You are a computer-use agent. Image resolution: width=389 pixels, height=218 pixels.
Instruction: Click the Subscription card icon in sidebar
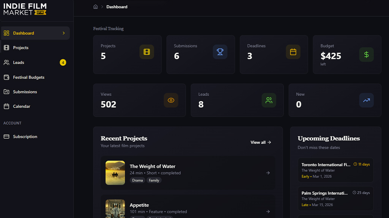pos(6,136)
